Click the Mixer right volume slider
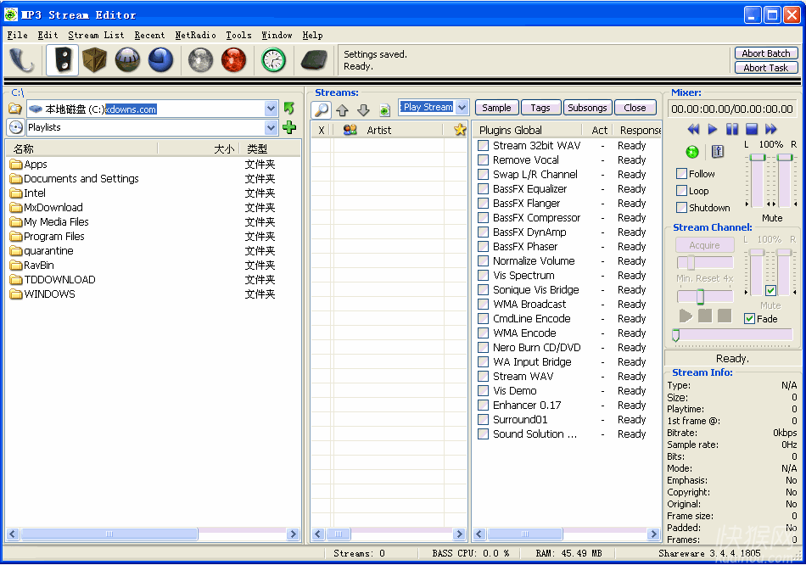 (785, 180)
